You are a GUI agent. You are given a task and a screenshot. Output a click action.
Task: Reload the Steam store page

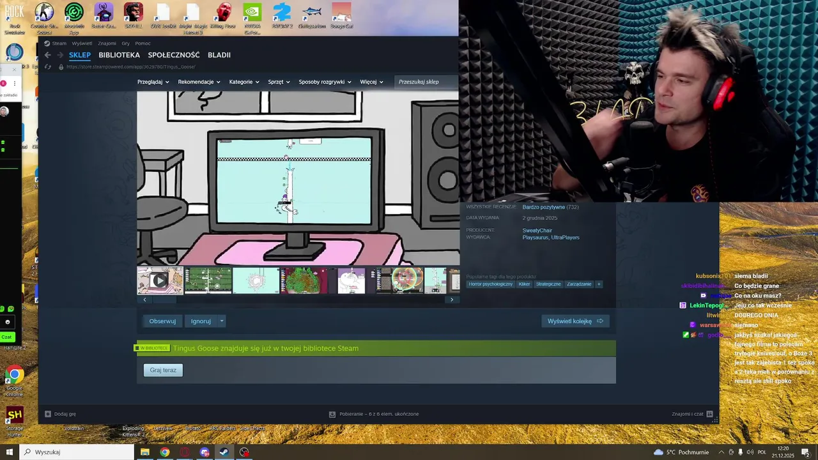tap(47, 66)
